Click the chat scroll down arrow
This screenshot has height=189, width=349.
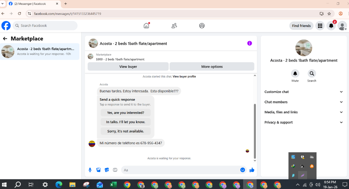(x=255, y=161)
